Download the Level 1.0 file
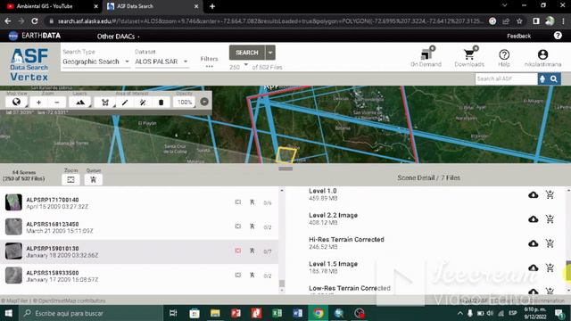The height and width of the screenshot is (321, 571). (x=534, y=194)
